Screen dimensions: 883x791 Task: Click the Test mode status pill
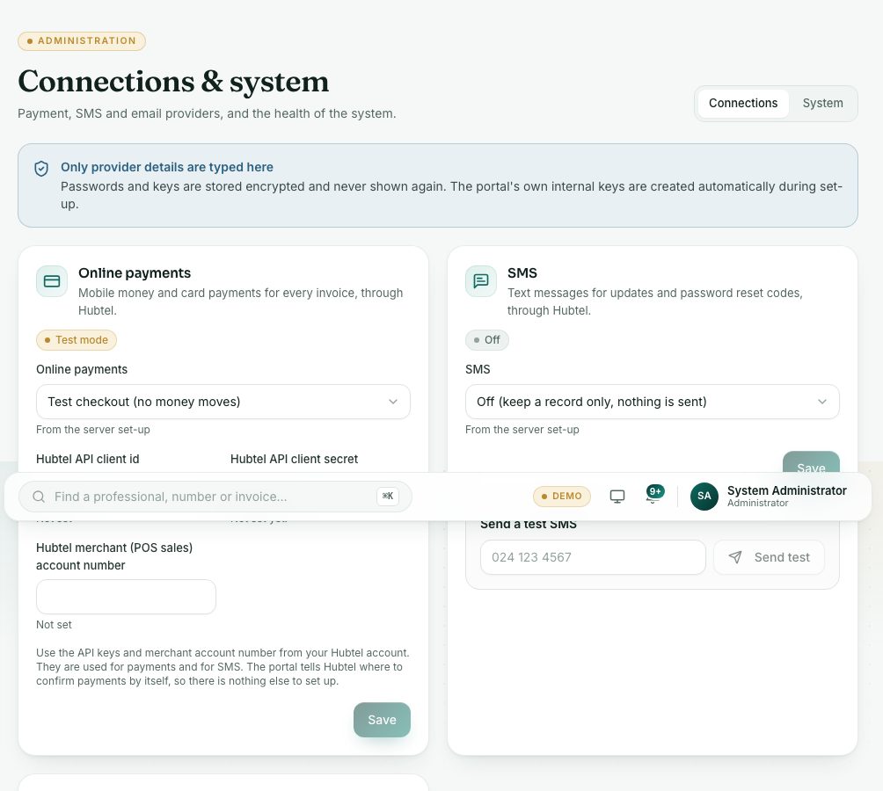click(x=77, y=340)
